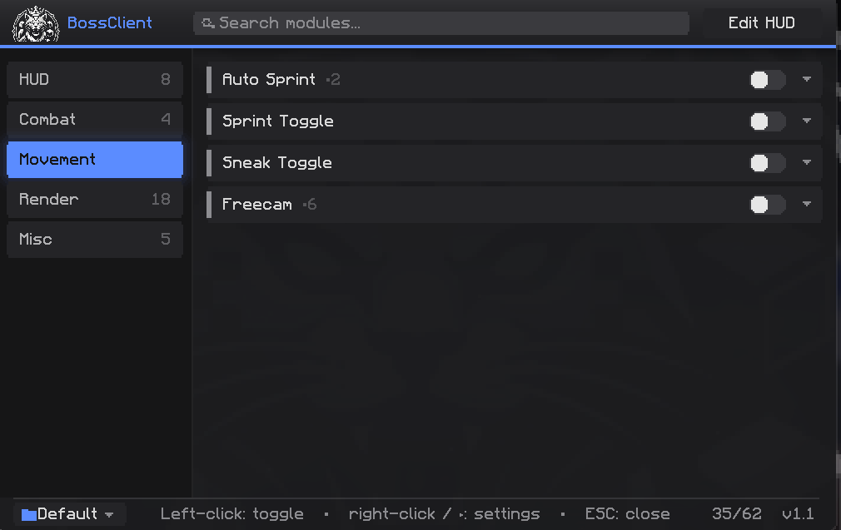The width and height of the screenshot is (841, 530).
Task: Turn on the Sneak Toggle switch
Action: [768, 163]
